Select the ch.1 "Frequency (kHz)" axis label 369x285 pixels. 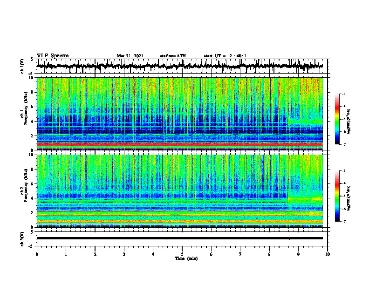pos(26,109)
